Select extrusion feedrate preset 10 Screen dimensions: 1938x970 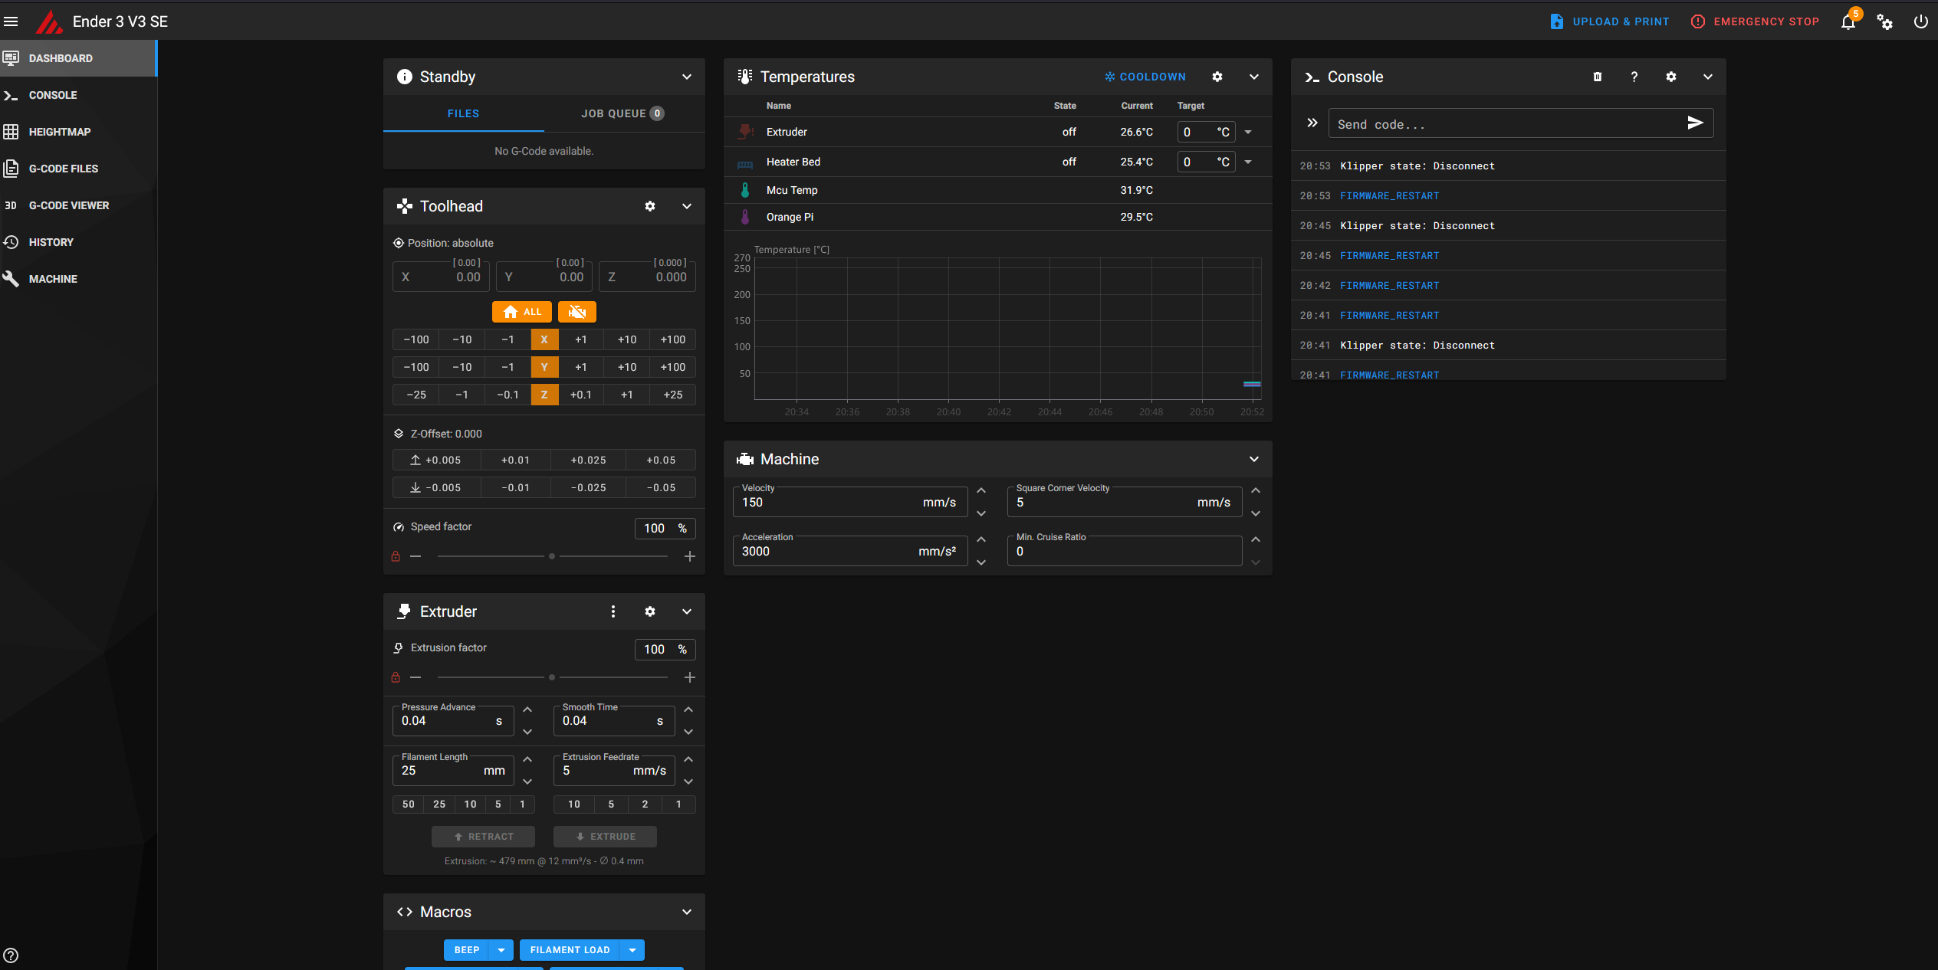point(574,804)
